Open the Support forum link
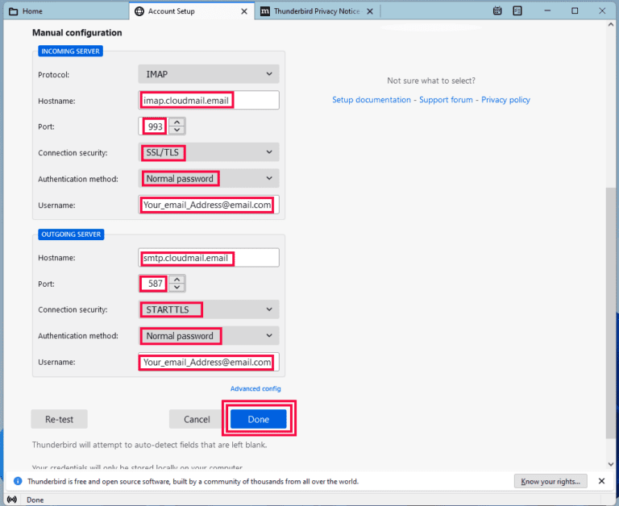The height and width of the screenshot is (506, 619). click(446, 100)
